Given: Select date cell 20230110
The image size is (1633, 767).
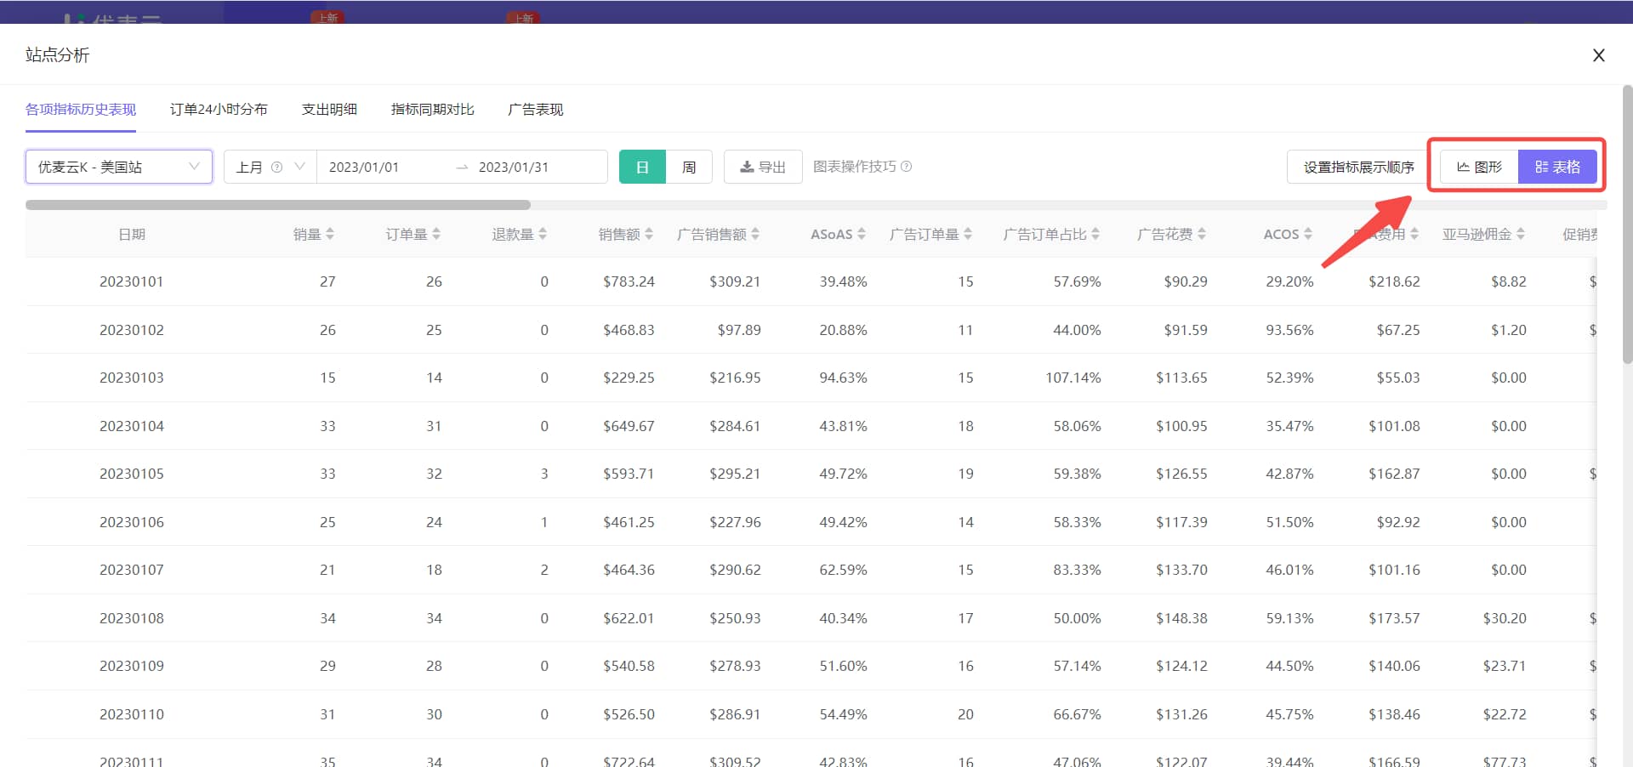Looking at the screenshot, I should tap(132, 714).
